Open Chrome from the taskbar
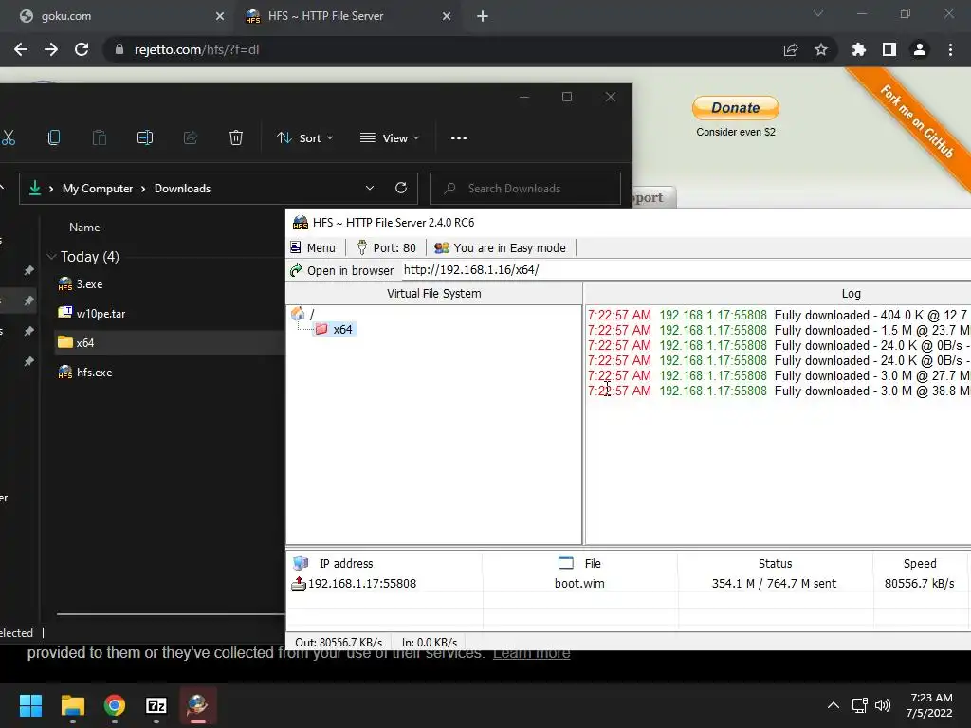 115,705
